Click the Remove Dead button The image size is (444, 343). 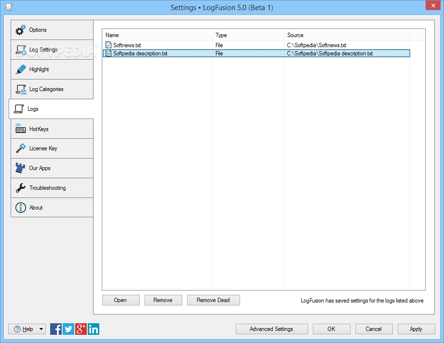(x=214, y=300)
